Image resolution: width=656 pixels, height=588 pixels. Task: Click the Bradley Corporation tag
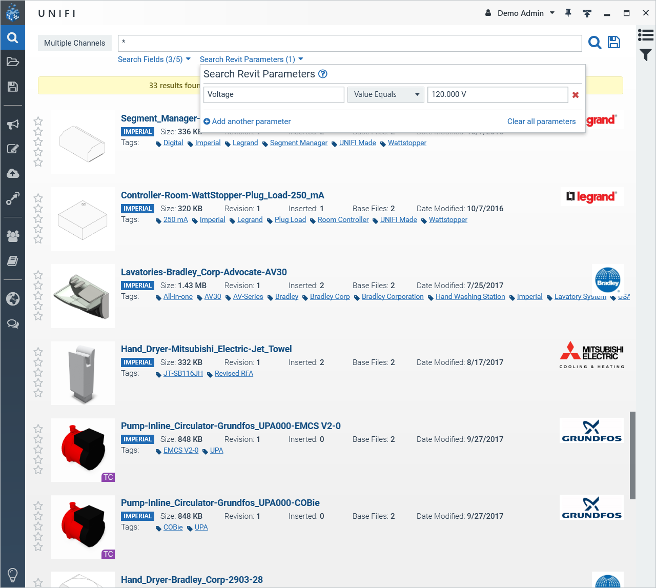393,297
